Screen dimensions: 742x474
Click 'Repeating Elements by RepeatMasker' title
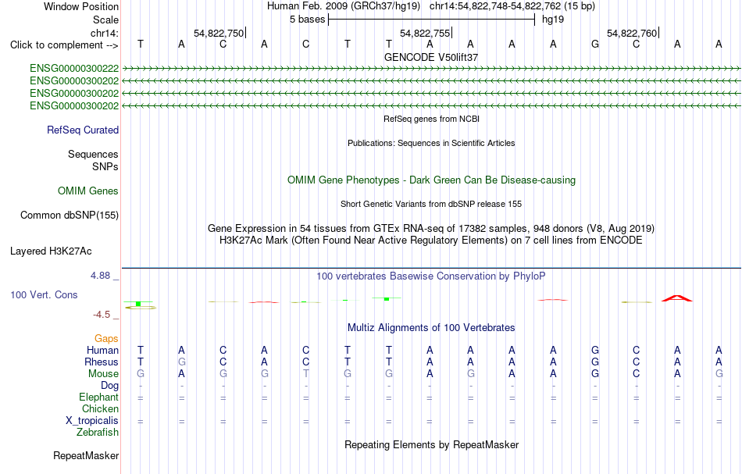(431, 445)
